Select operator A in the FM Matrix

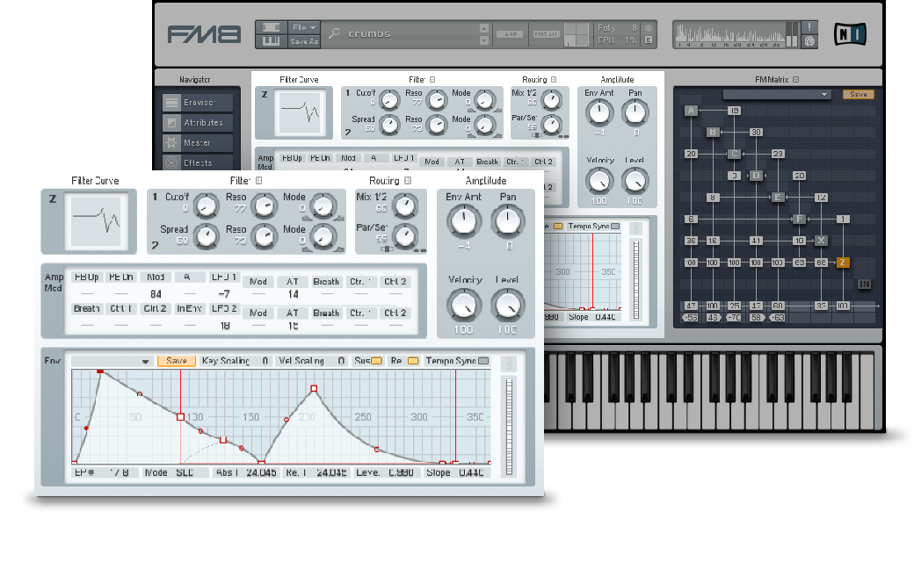(x=691, y=111)
